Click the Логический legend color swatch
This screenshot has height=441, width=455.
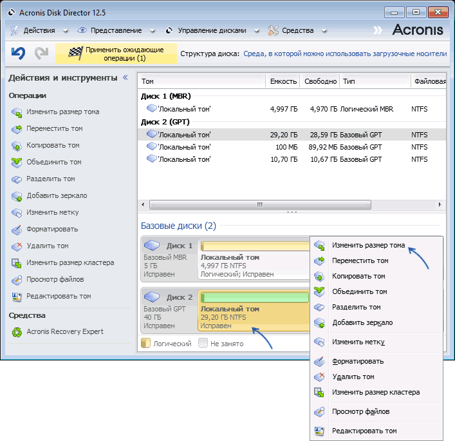click(x=145, y=343)
